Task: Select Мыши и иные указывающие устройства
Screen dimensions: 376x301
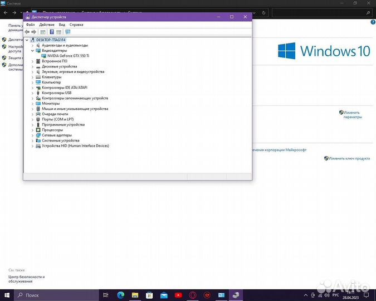Action: (75, 109)
